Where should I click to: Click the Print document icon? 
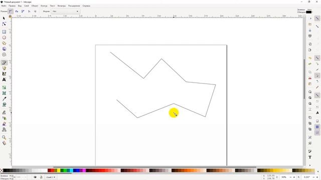point(310,36)
